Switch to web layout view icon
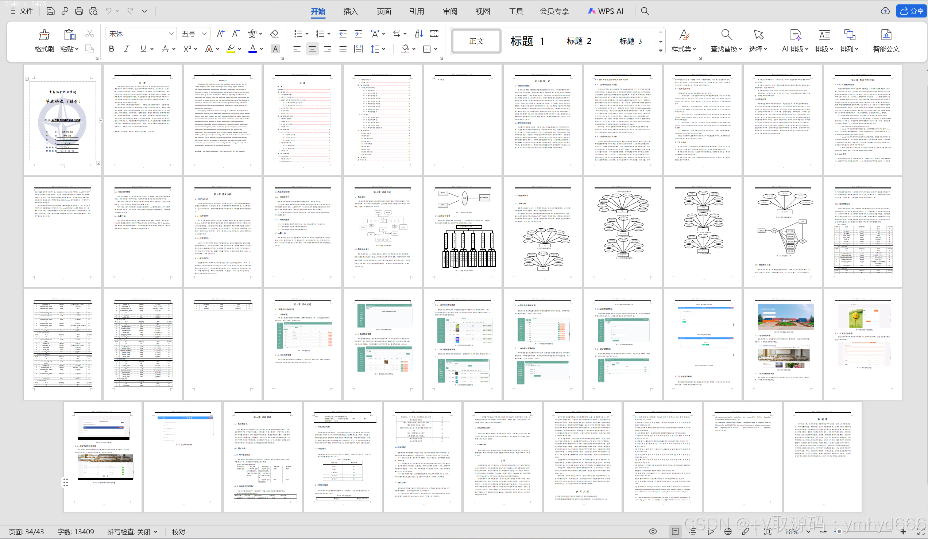 728,531
